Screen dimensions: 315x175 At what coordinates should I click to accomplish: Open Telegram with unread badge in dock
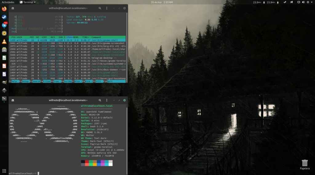[x=4, y=25]
